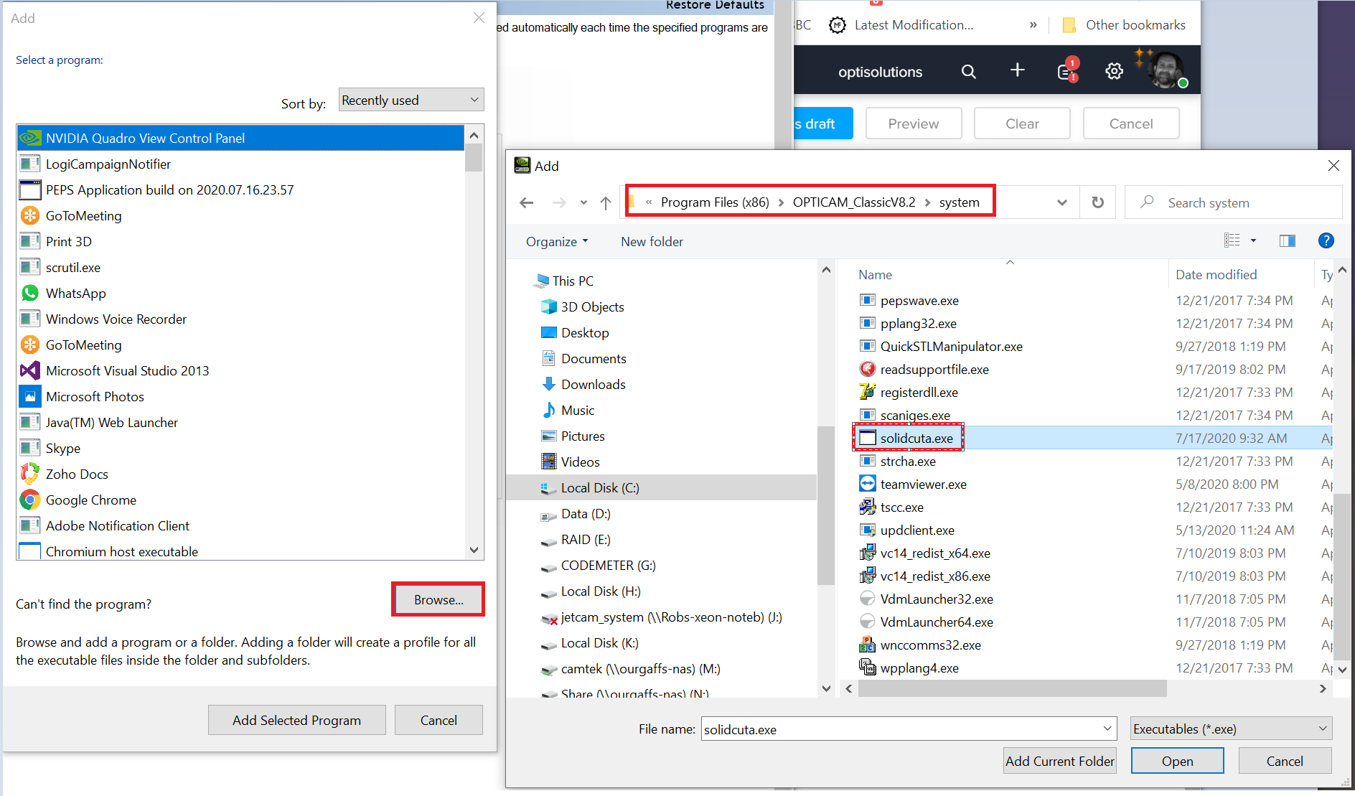Click the up one level arrow
The image size is (1355, 796).
point(606,203)
